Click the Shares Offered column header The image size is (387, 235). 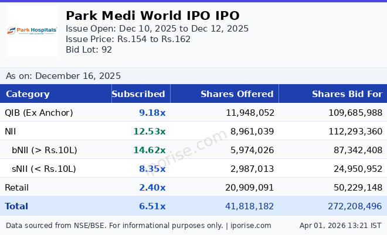pyautogui.click(x=237, y=94)
